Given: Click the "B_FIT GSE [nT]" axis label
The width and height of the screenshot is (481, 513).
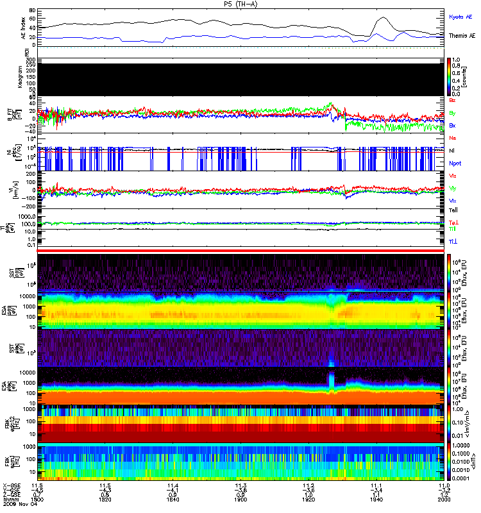Looking at the screenshot, I should tap(14, 115).
